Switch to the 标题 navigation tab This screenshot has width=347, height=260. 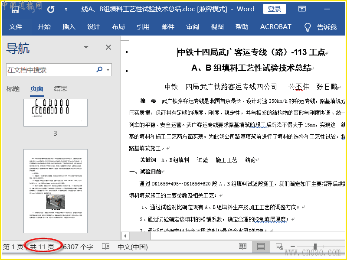click(13, 89)
